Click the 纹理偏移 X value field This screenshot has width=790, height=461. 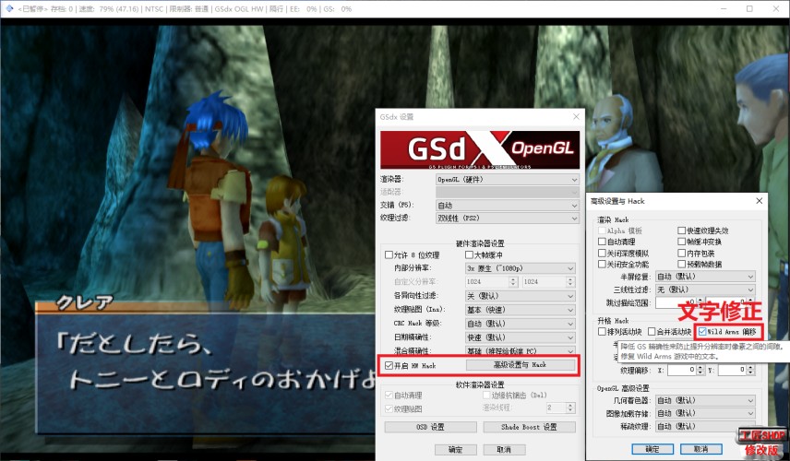(682, 370)
